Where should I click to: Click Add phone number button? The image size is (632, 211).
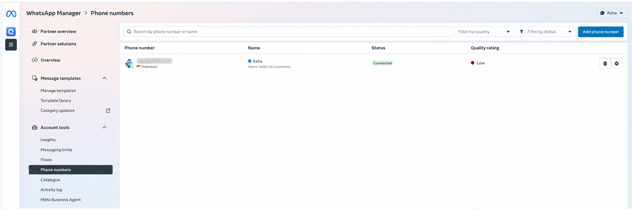pos(601,32)
